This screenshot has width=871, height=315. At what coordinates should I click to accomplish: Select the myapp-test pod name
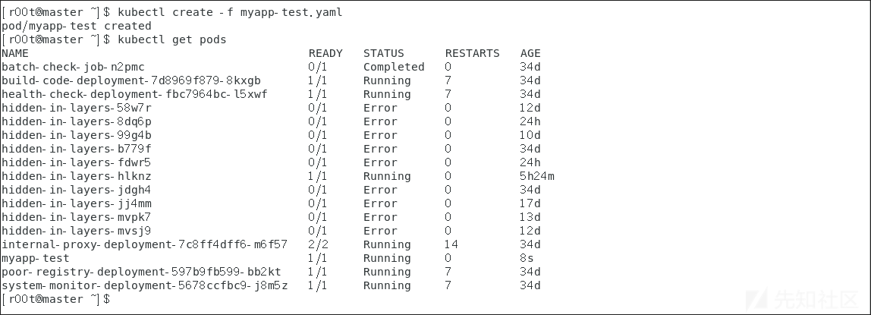tap(36, 258)
